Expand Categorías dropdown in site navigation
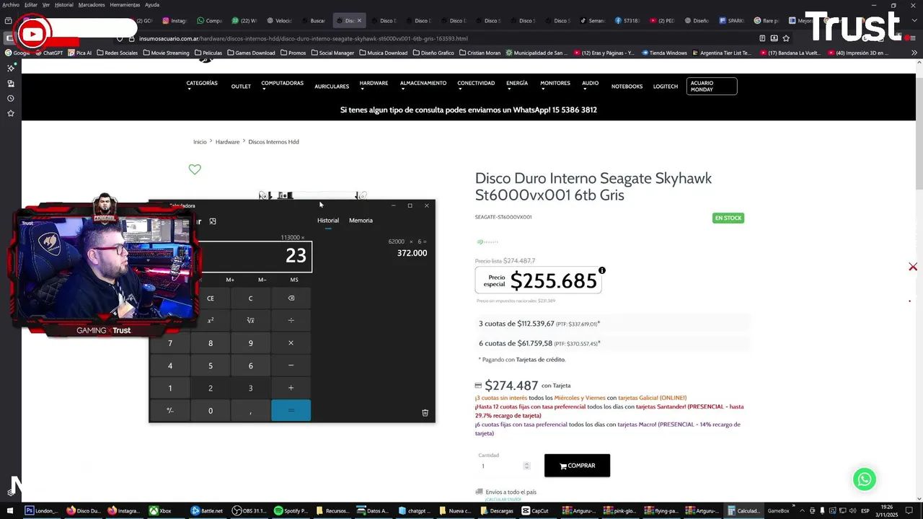Image resolution: width=923 pixels, height=519 pixels. [x=202, y=86]
